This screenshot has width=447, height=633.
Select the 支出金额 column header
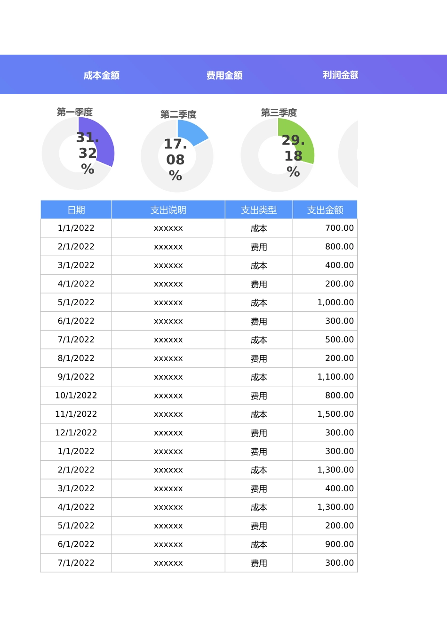[x=325, y=209]
